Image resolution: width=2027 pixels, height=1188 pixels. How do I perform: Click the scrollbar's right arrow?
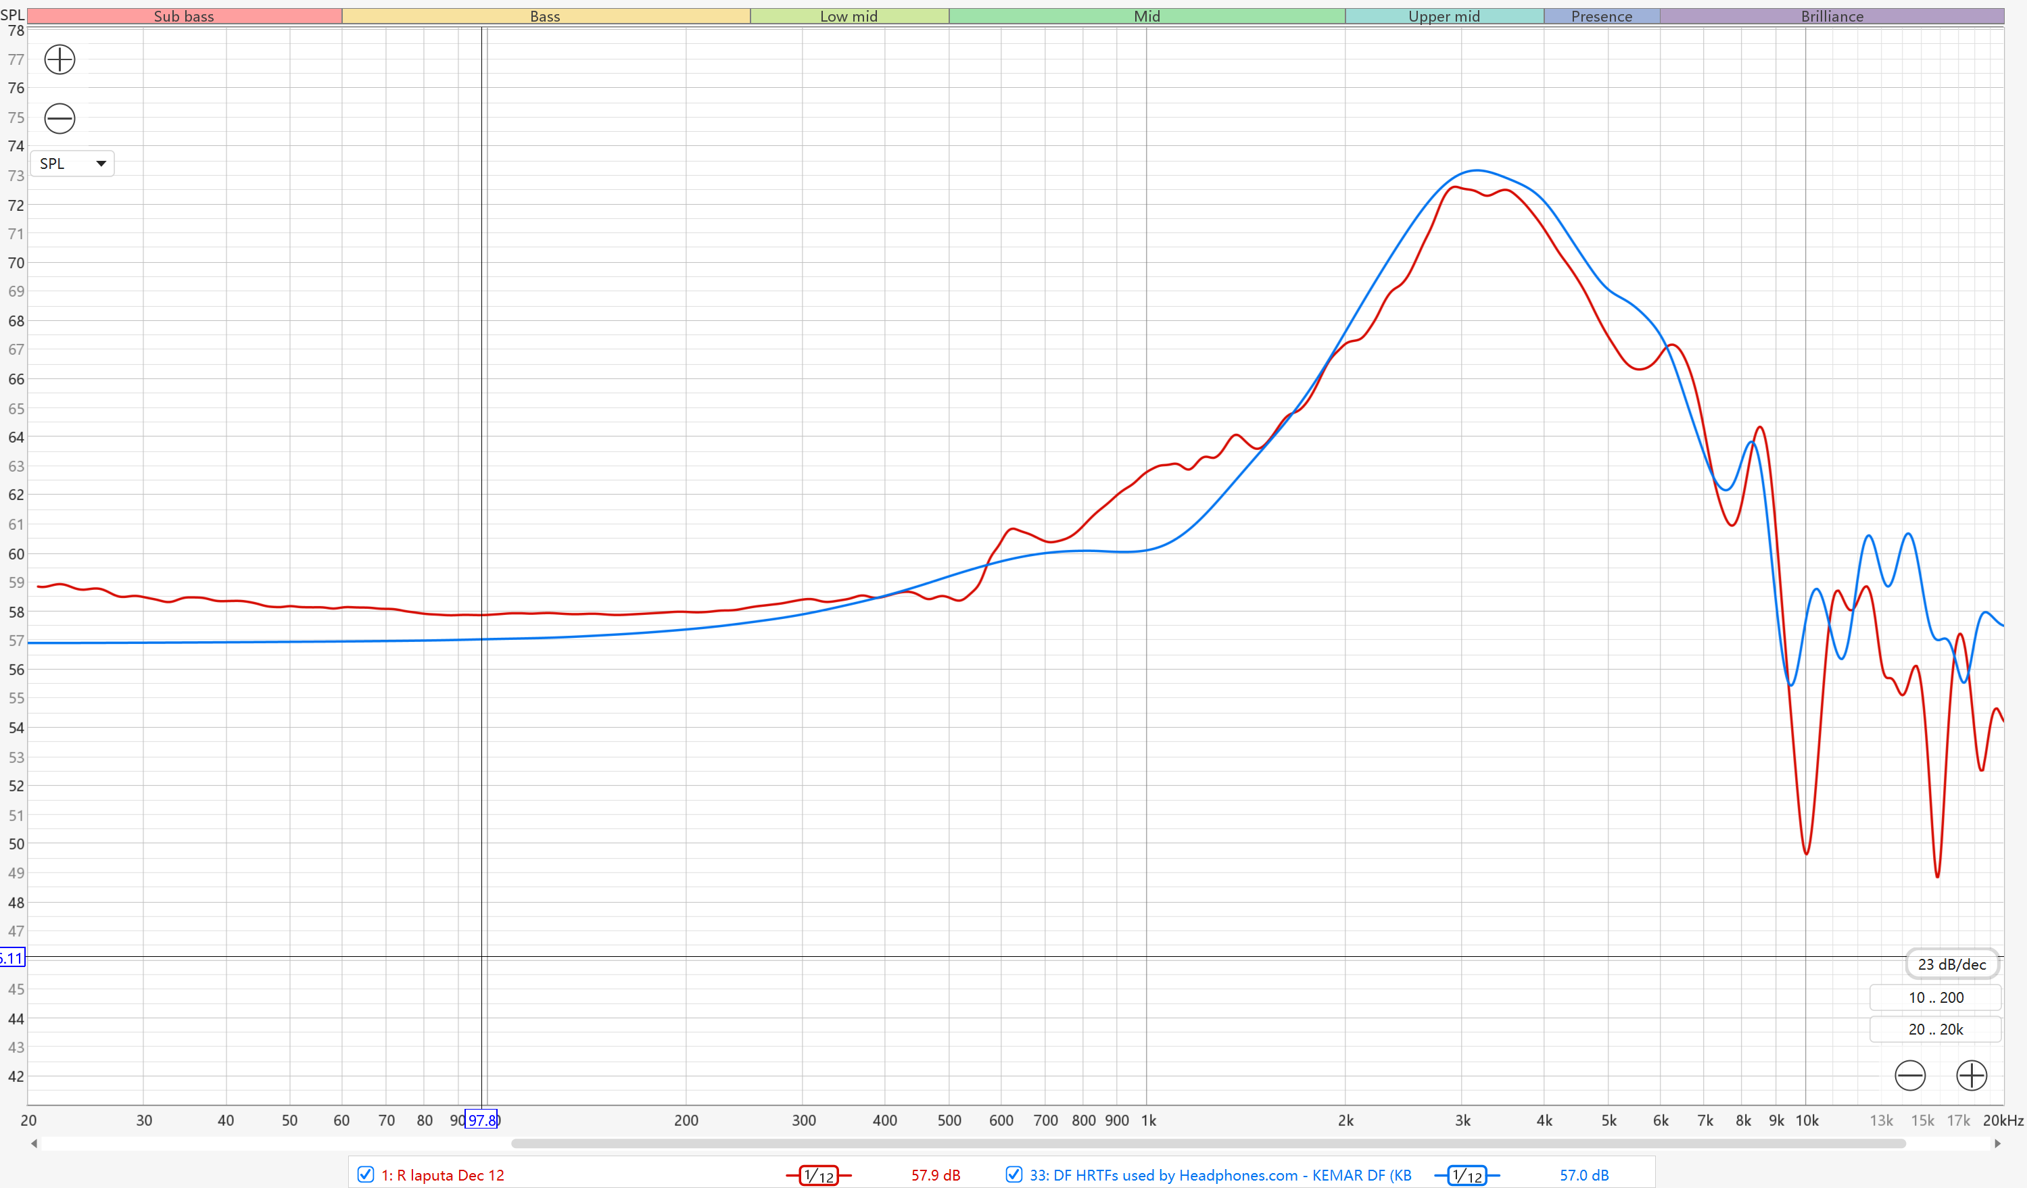(1997, 1143)
